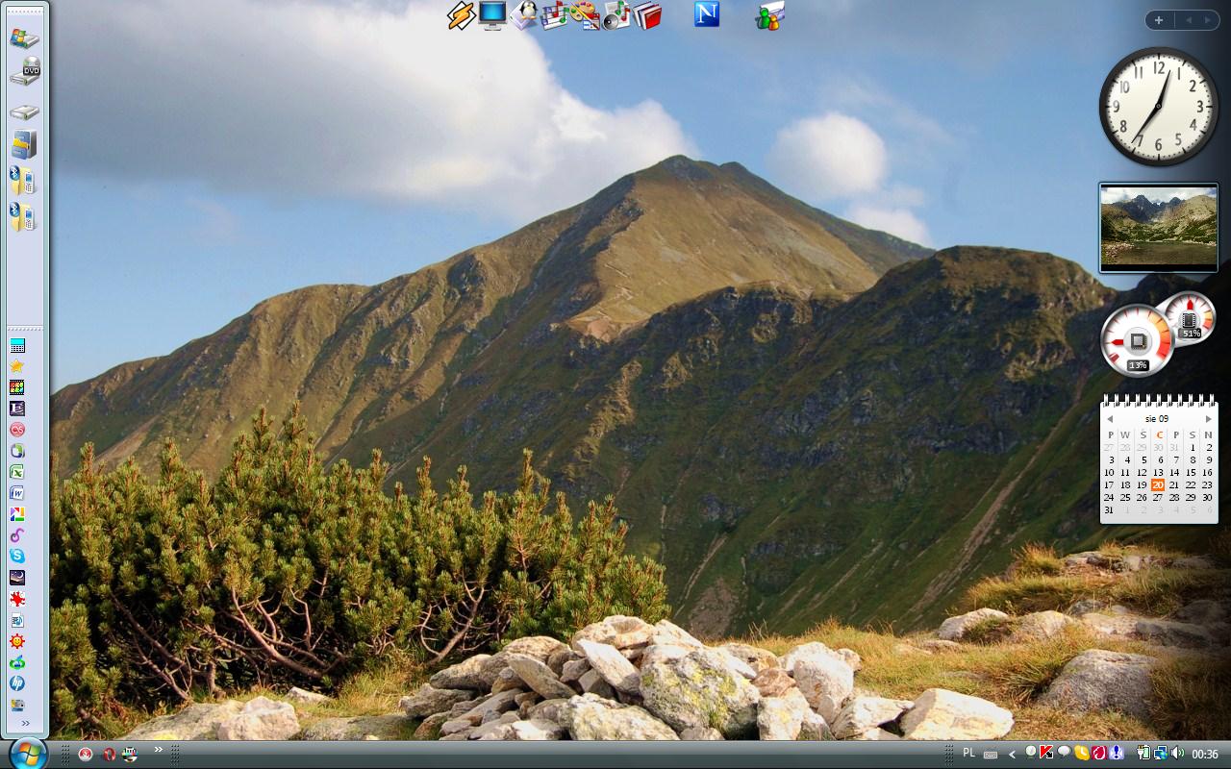Expand hidden sidebar launcher items chevron
Viewport: 1231px width, 769px height.
(x=25, y=724)
